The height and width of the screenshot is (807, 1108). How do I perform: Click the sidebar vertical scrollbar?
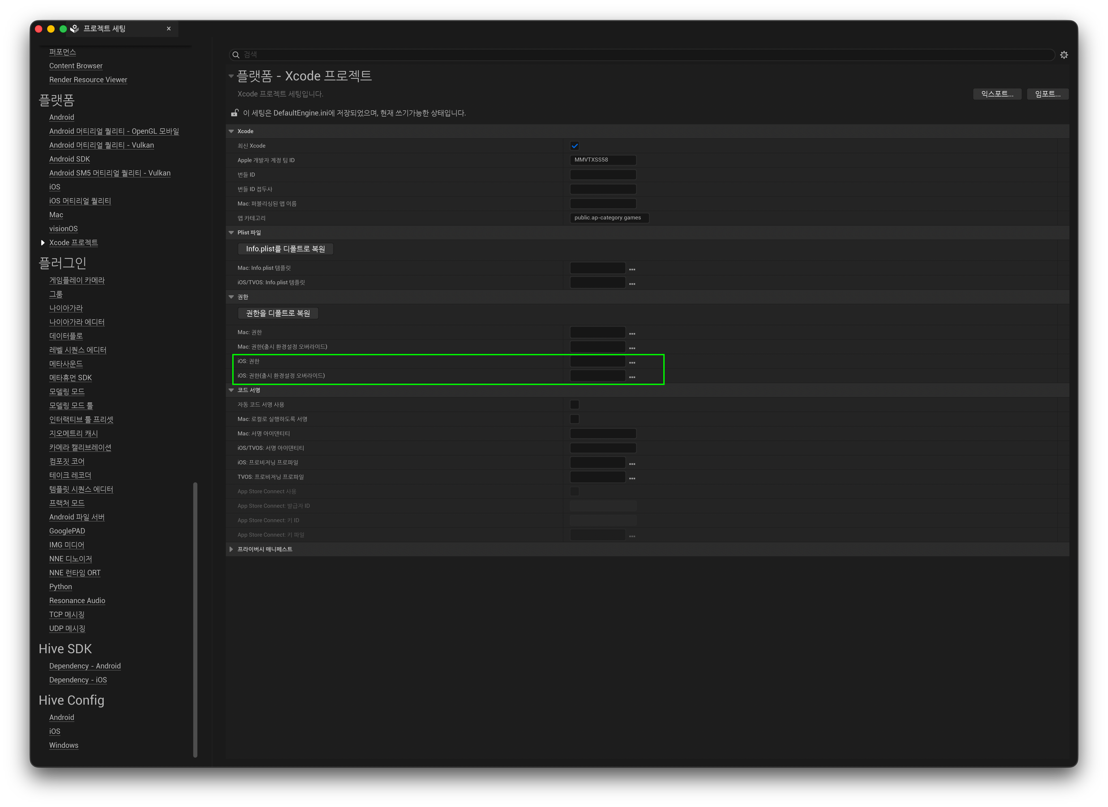click(x=195, y=619)
